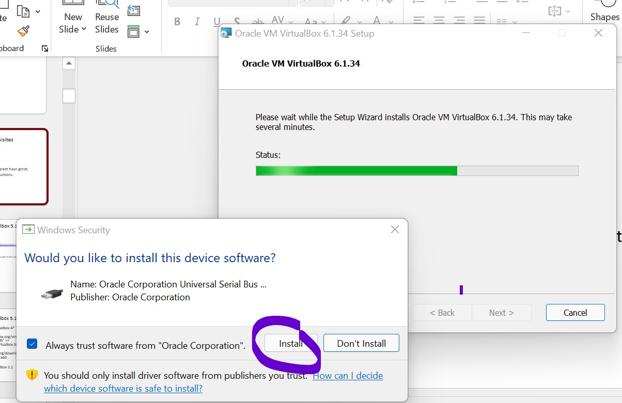Expand the New Slide dropdown arrow
The height and width of the screenshot is (403, 622).
point(83,29)
